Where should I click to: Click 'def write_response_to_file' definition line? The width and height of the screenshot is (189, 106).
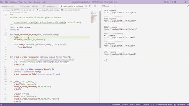(34, 35)
